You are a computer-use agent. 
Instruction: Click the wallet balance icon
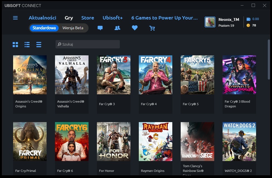click(249, 19)
